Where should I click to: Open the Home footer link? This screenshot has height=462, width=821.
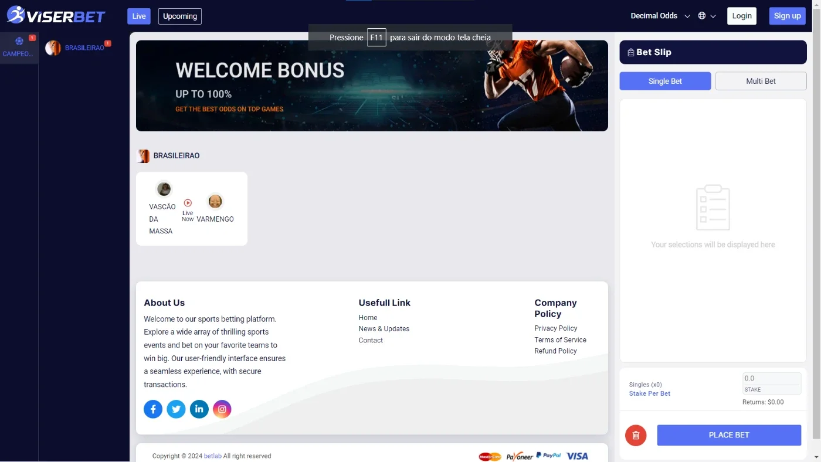point(368,318)
